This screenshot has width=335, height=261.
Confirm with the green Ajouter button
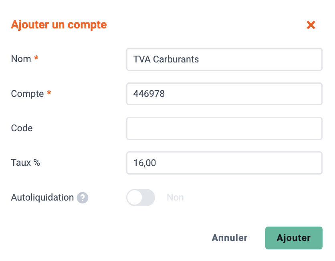coord(294,238)
